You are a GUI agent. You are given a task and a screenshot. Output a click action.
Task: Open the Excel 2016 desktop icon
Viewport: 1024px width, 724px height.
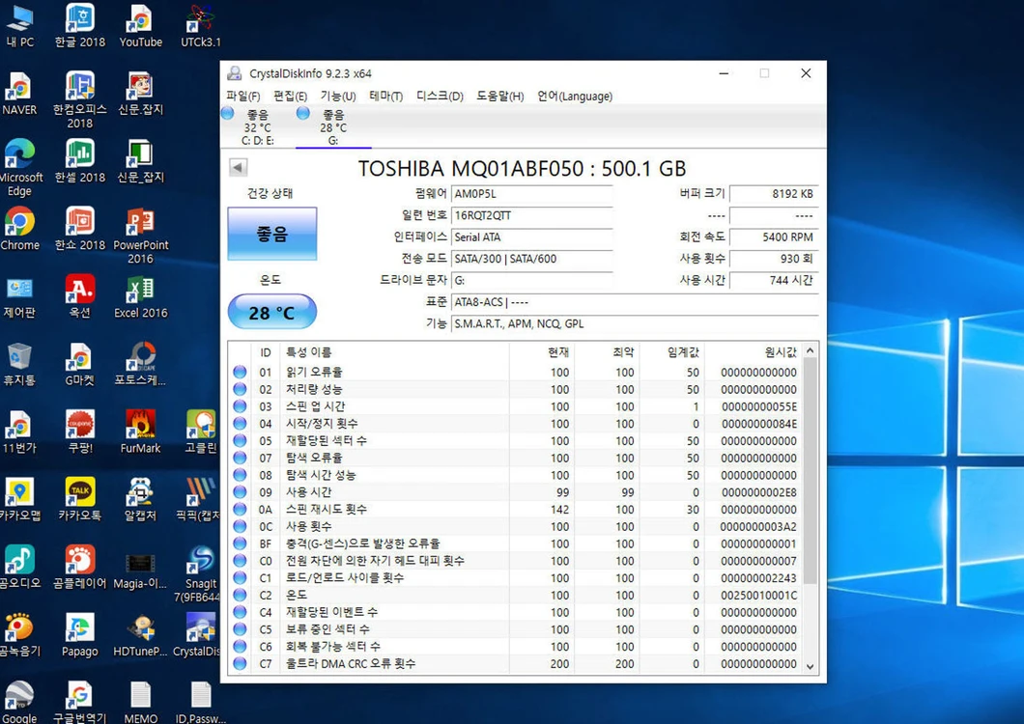(140, 297)
